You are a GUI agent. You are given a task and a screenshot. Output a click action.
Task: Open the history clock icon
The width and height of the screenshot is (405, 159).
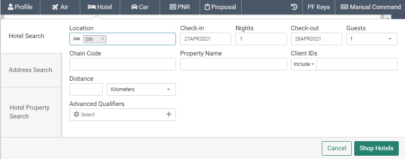point(294,7)
